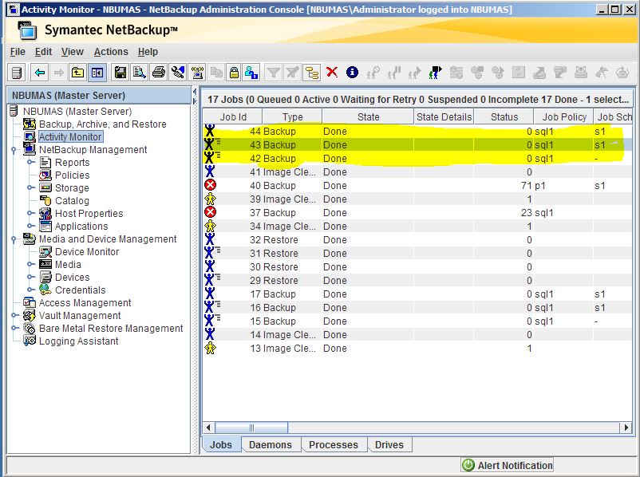Switch to the Daemons tab
The height and width of the screenshot is (477, 640).
271,445
